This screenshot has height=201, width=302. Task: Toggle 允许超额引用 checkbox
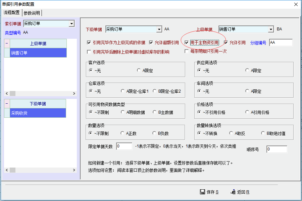151,43
